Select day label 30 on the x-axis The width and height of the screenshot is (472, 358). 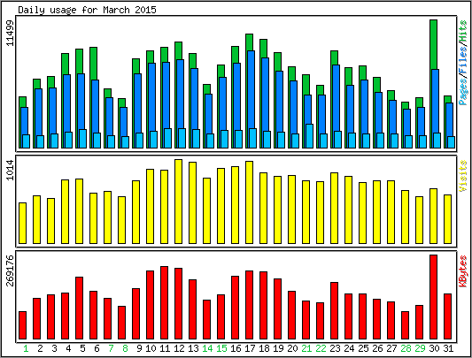(x=434, y=348)
